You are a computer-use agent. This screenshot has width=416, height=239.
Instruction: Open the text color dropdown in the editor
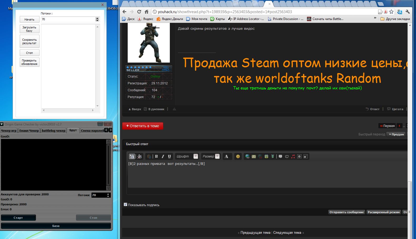[x=227, y=156]
